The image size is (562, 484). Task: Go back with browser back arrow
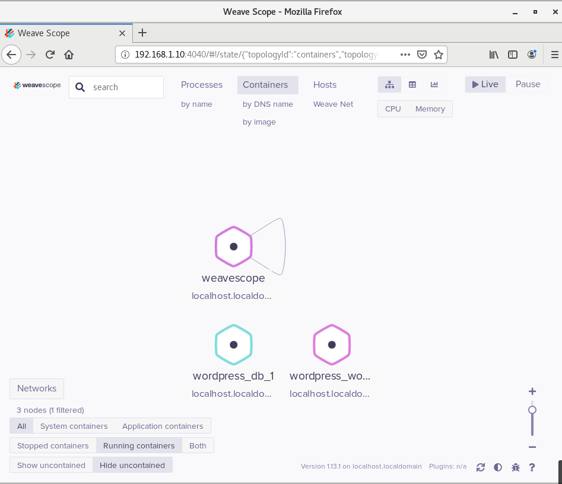coord(11,55)
